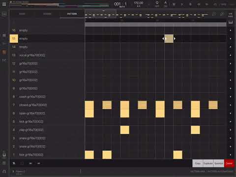The width and height of the screenshot is (236, 177).
Task: Select sound slot 15 highlighted pad
Action: point(14,38)
